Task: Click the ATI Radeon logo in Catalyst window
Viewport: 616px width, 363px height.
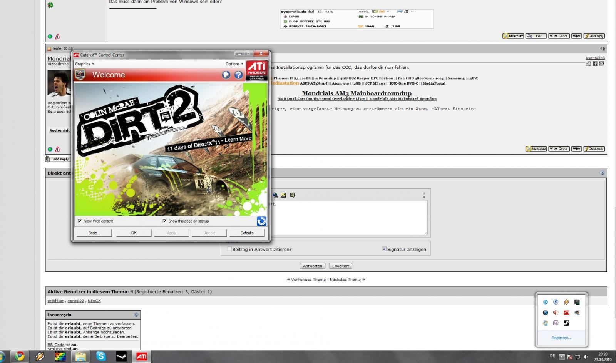Action: coord(257,70)
